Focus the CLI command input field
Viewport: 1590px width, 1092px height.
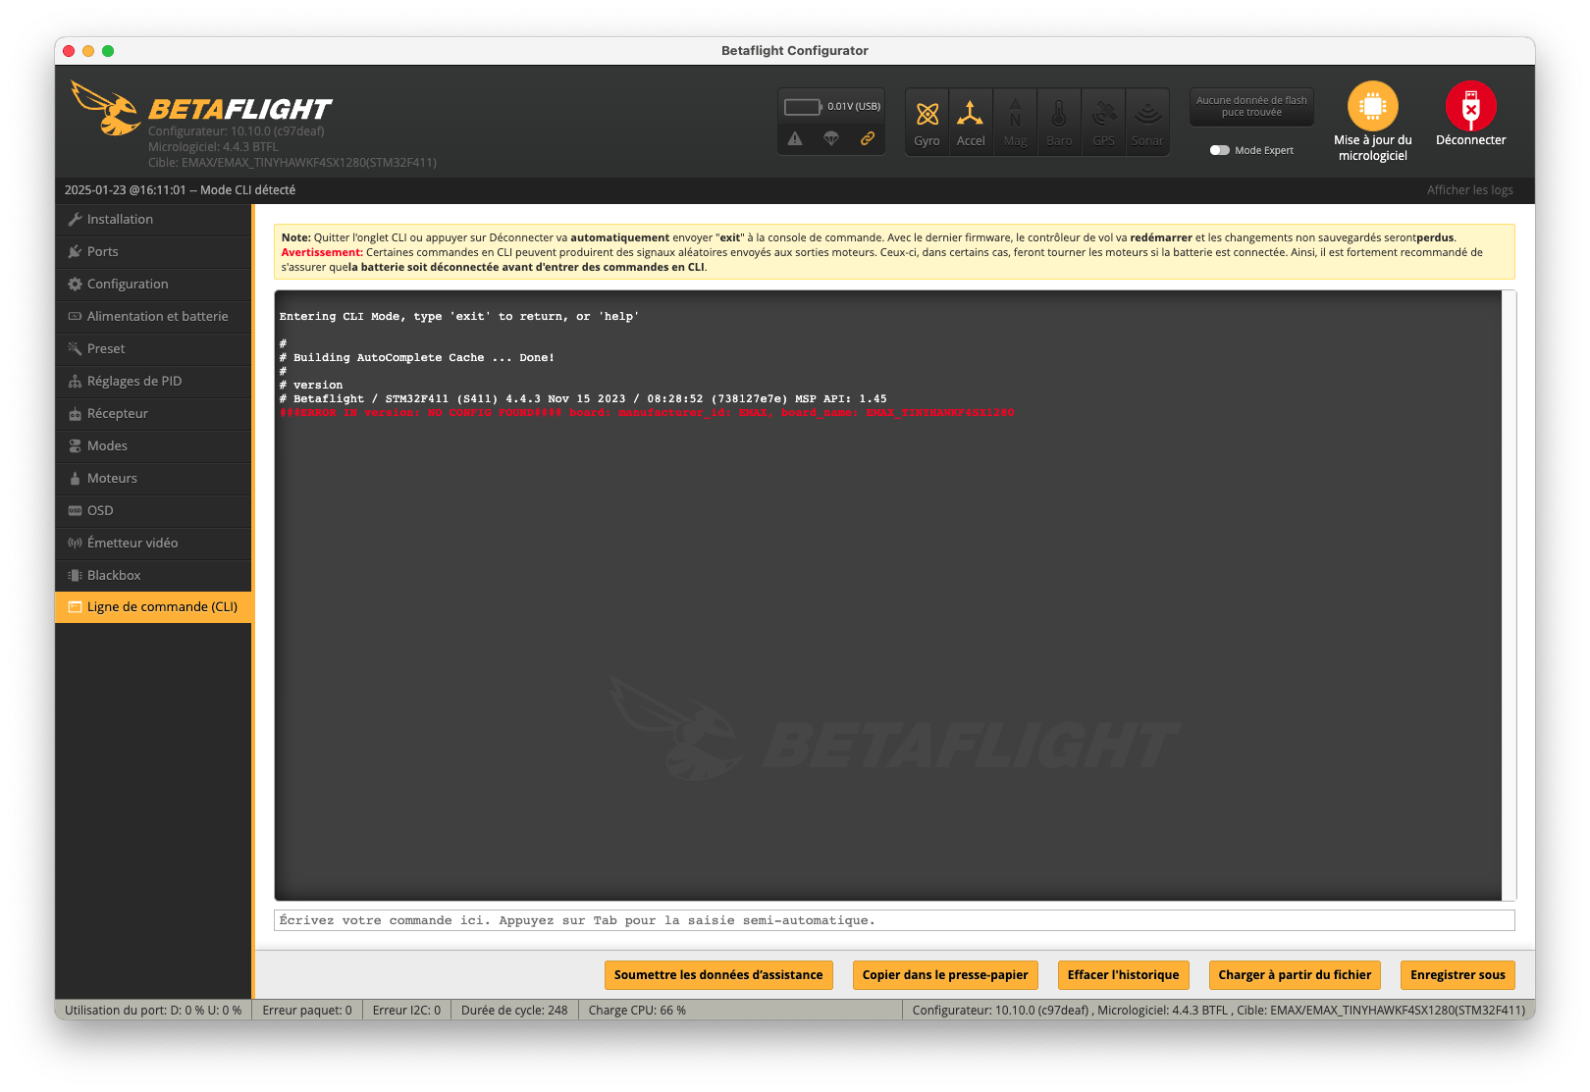tap(894, 920)
